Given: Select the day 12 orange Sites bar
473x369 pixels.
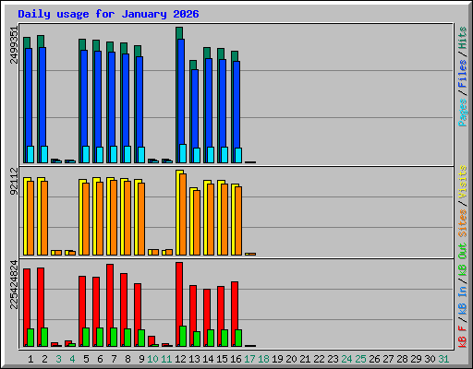Looking at the screenshot, I should [183, 214].
